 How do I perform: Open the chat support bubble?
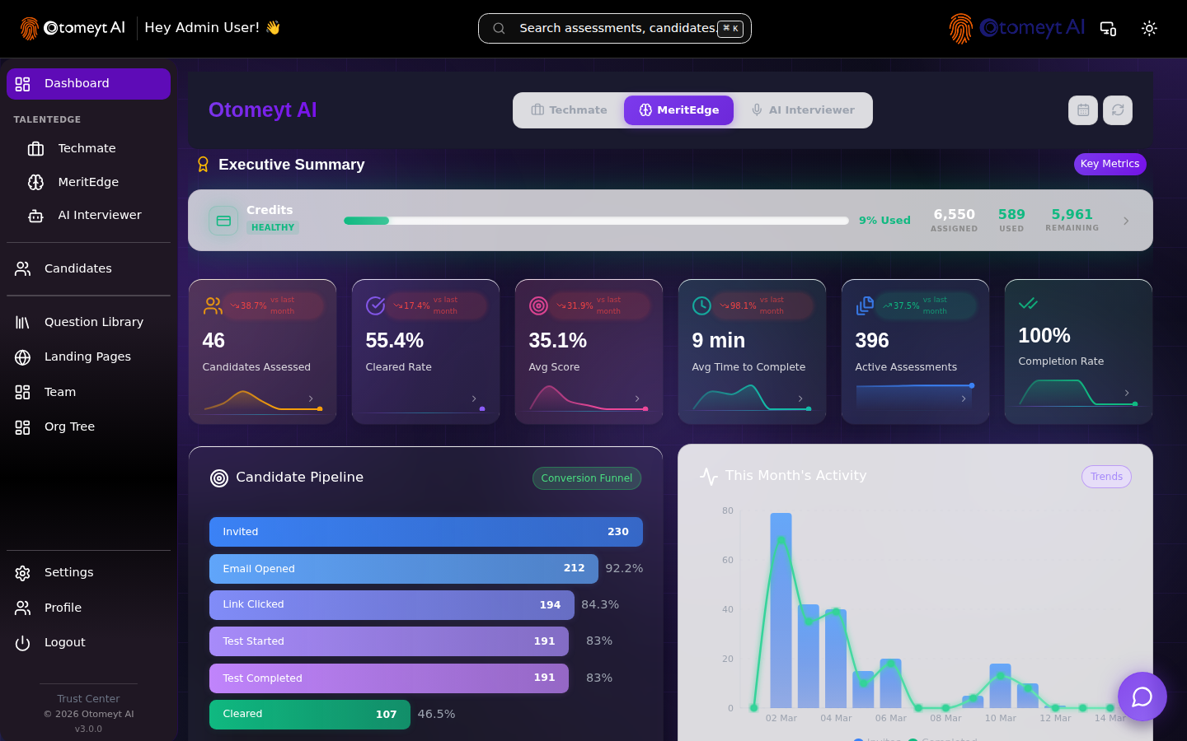pyautogui.click(x=1142, y=697)
